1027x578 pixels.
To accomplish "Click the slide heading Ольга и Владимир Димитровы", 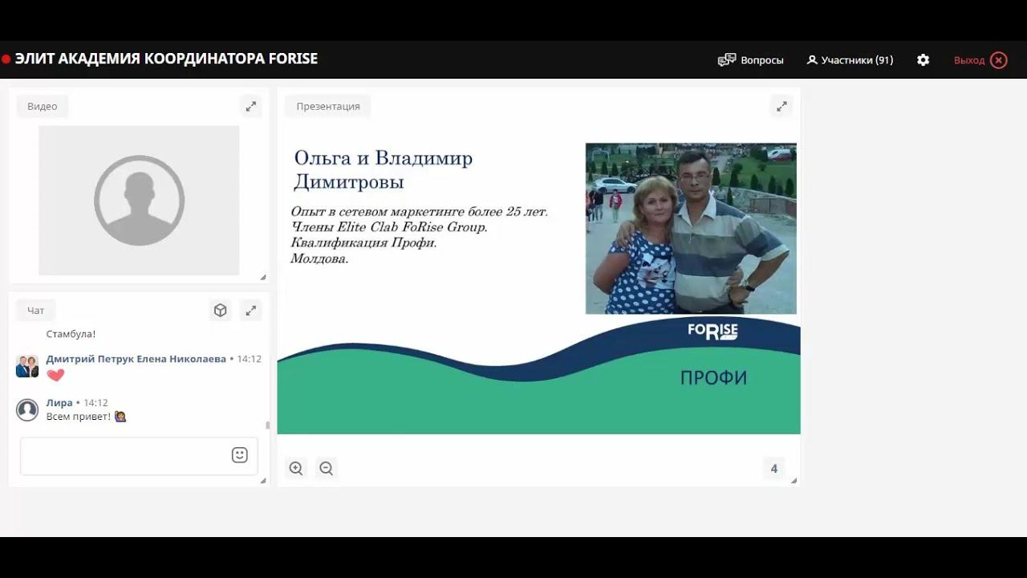I will (384, 169).
